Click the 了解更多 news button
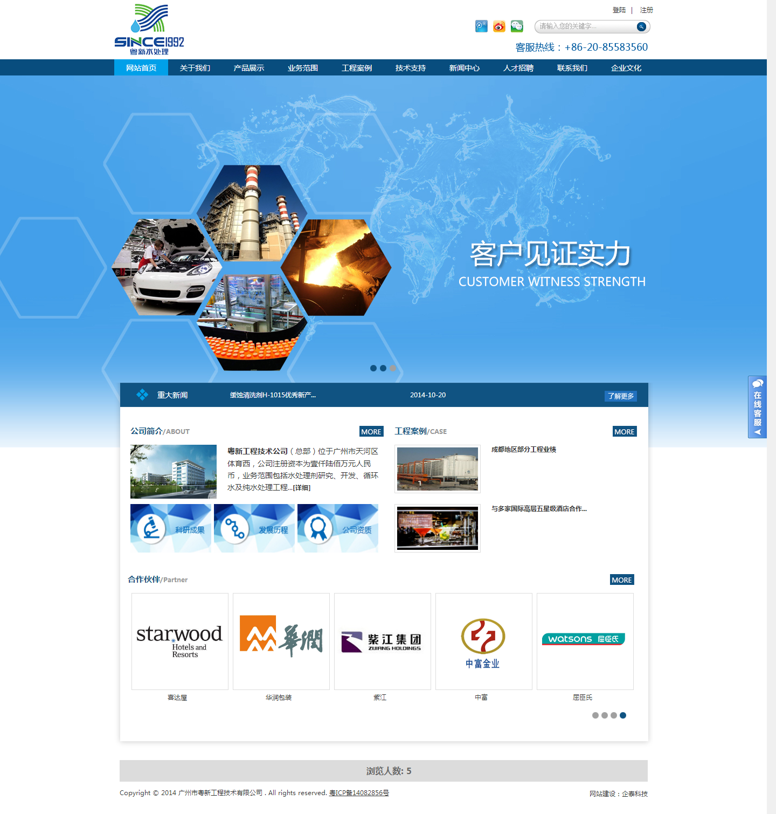The height and width of the screenshot is (814, 776). [x=620, y=395]
